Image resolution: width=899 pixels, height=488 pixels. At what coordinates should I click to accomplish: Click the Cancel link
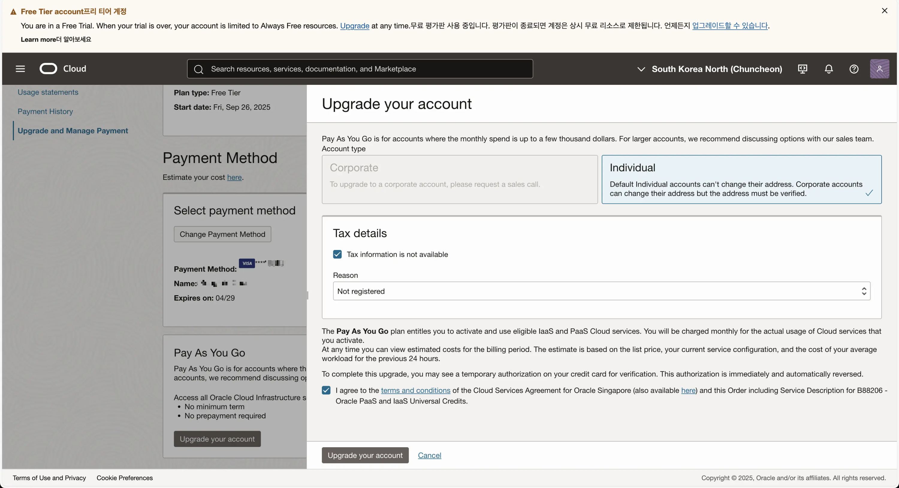click(429, 455)
